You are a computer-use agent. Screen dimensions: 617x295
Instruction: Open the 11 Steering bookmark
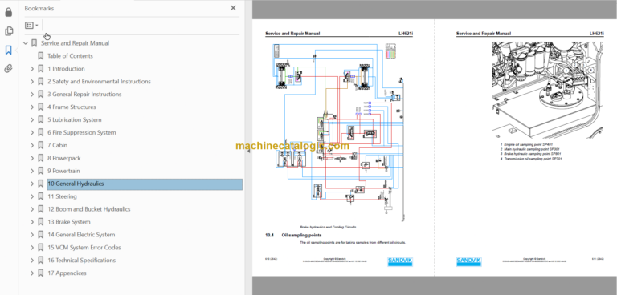pos(62,196)
